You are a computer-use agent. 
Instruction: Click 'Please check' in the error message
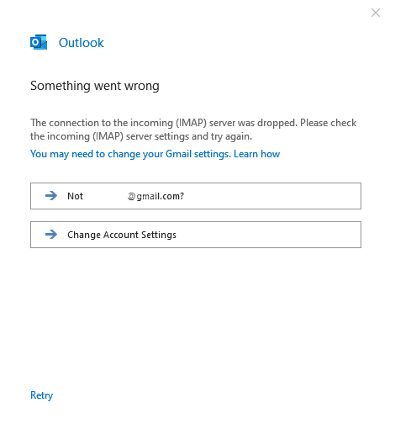(x=328, y=123)
